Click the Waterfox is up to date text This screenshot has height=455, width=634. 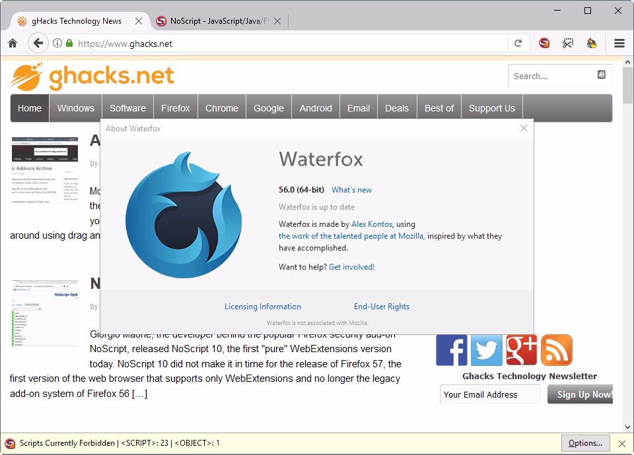click(x=316, y=207)
